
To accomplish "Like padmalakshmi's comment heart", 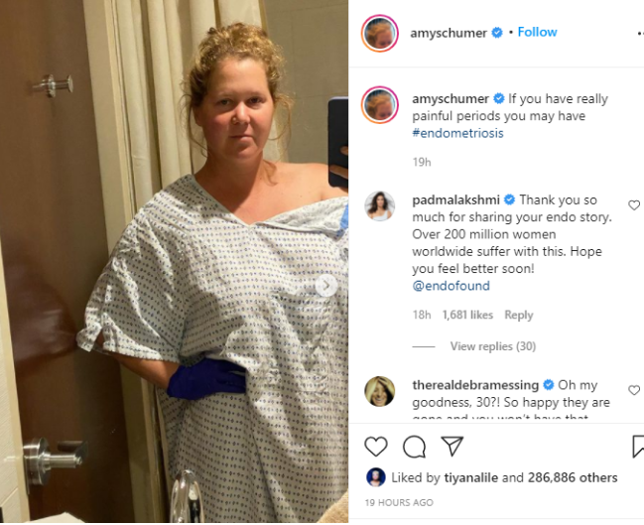I will pyautogui.click(x=634, y=205).
